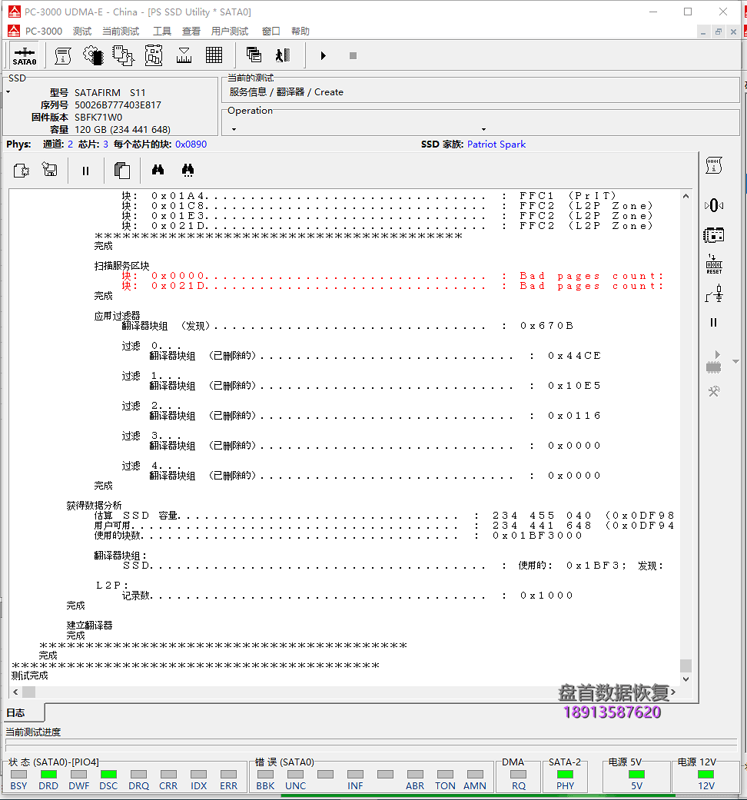Click the walking man exit icon
Screen dimensions: 747x800
pos(283,55)
